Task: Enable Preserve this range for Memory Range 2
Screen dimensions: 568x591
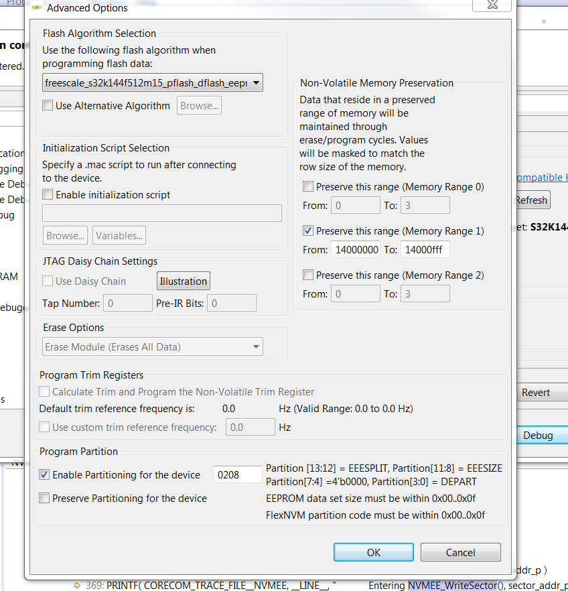Action: [308, 275]
